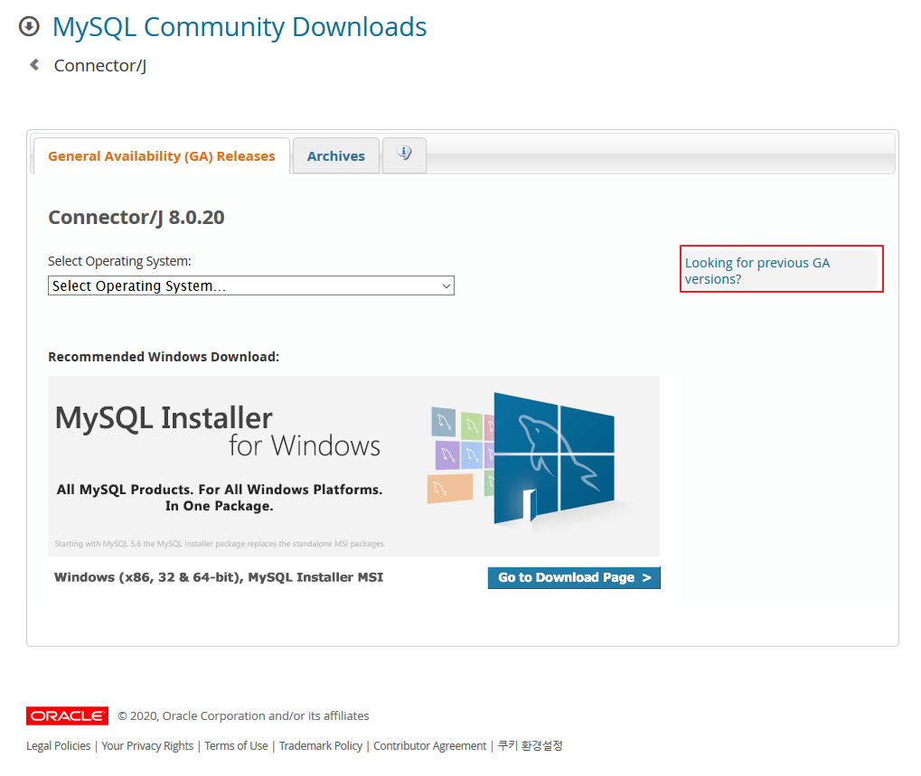Click the circled arrow download icon beside page title
Image resolution: width=921 pixels, height=776 pixels.
[x=28, y=26]
